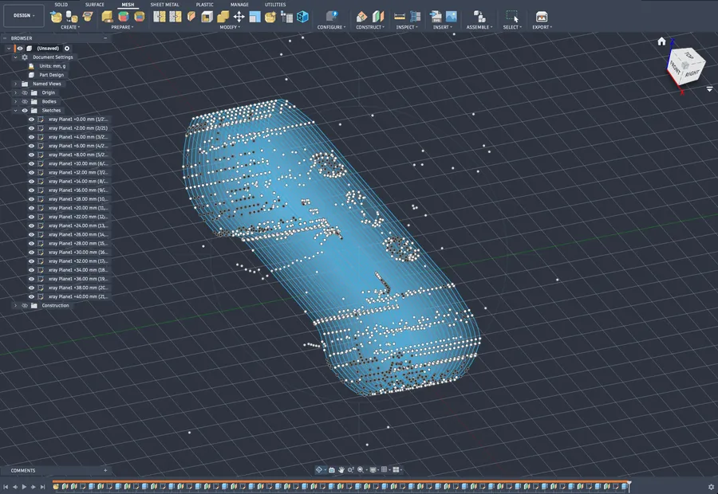Click the Change Parameters table icon
718x494 pixels.
coord(286,17)
